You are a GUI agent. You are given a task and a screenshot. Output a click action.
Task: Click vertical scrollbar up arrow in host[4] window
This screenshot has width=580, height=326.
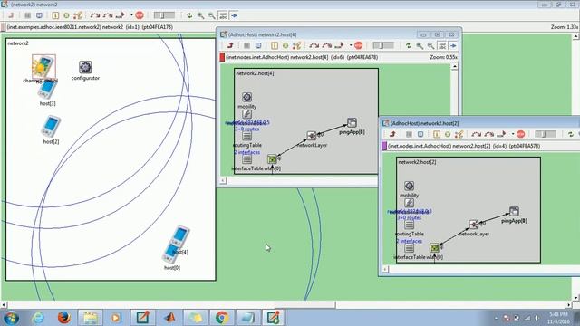(455, 67)
